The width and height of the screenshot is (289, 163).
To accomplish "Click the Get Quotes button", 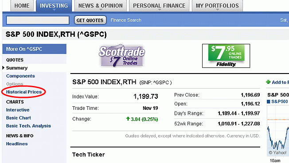I will 90,20.
